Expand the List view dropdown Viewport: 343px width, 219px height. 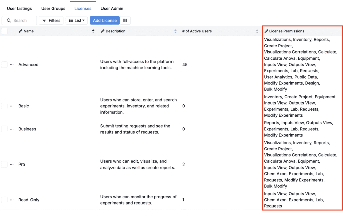point(77,20)
